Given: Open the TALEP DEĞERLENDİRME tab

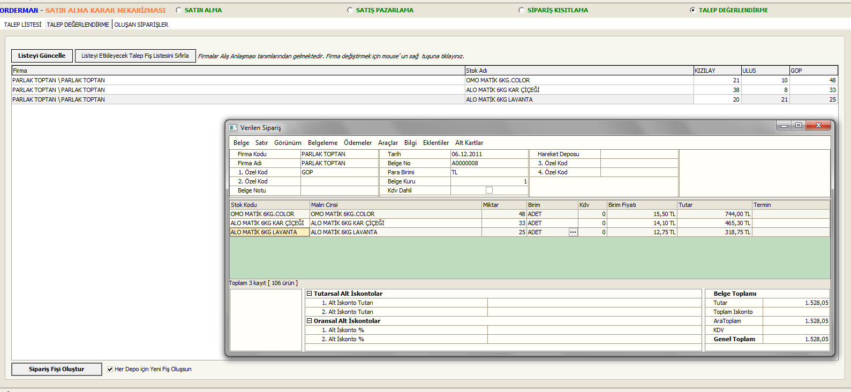Looking at the screenshot, I should point(78,25).
